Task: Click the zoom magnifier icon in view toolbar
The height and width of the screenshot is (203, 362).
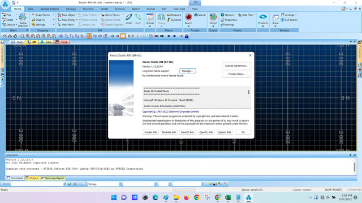Action: pos(22,36)
